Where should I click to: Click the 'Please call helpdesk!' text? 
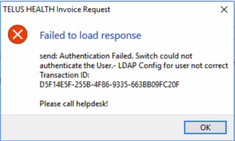pyautogui.click(x=74, y=104)
